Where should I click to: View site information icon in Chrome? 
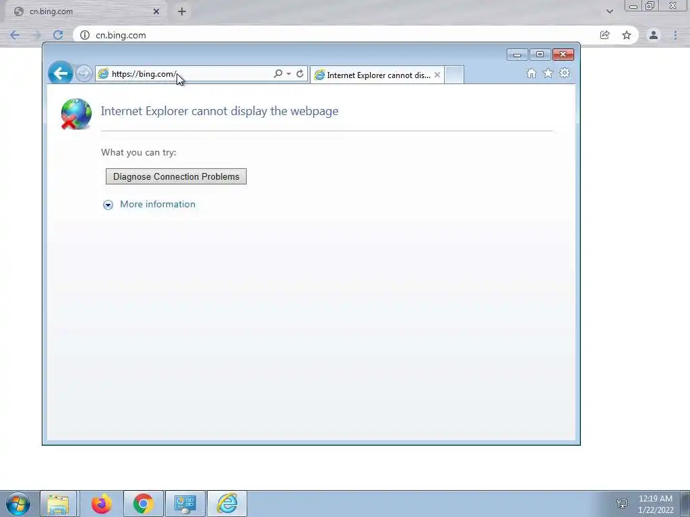pos(85,35)
